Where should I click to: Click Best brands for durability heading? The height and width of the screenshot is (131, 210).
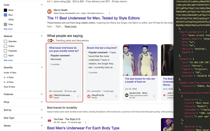point(62,108)
